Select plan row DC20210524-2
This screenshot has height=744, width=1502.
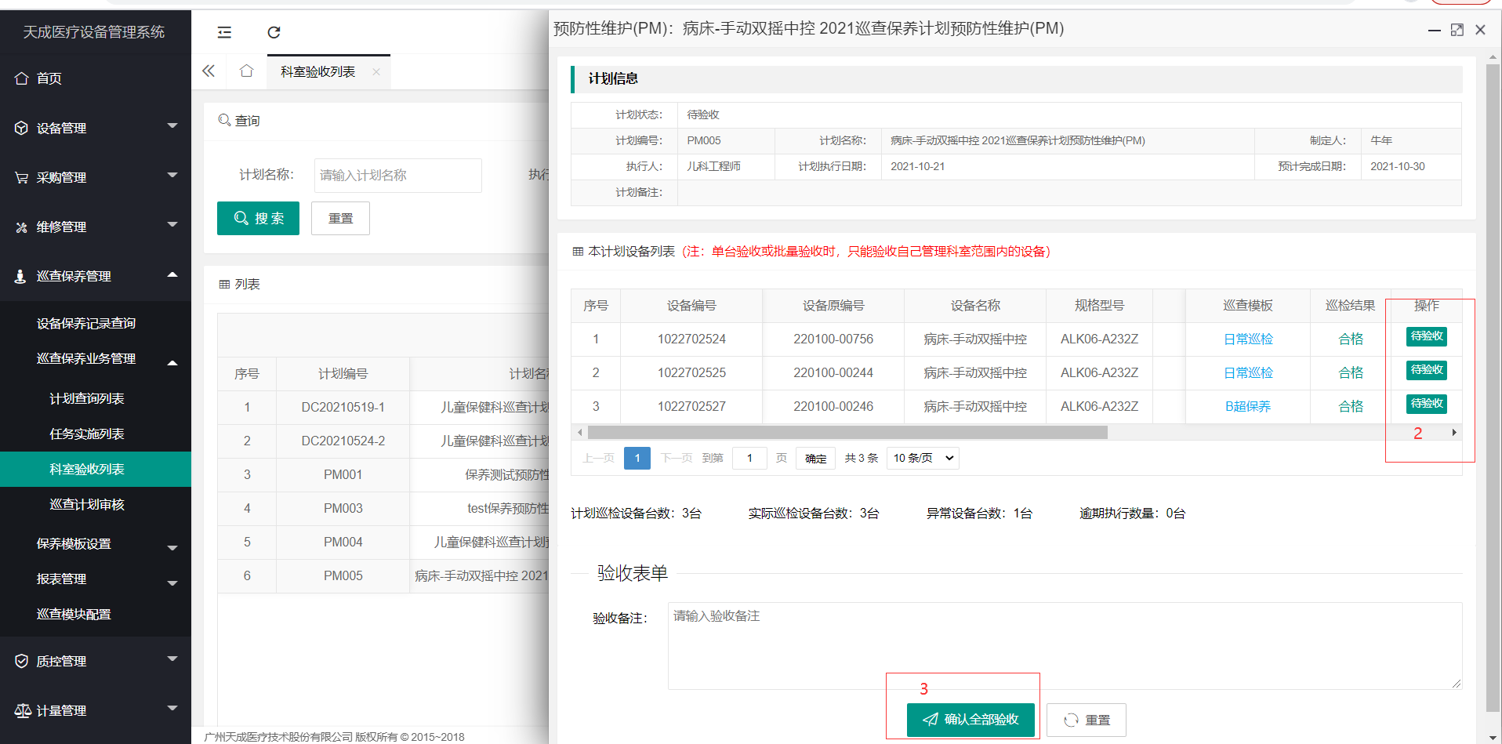coord(383,441)
